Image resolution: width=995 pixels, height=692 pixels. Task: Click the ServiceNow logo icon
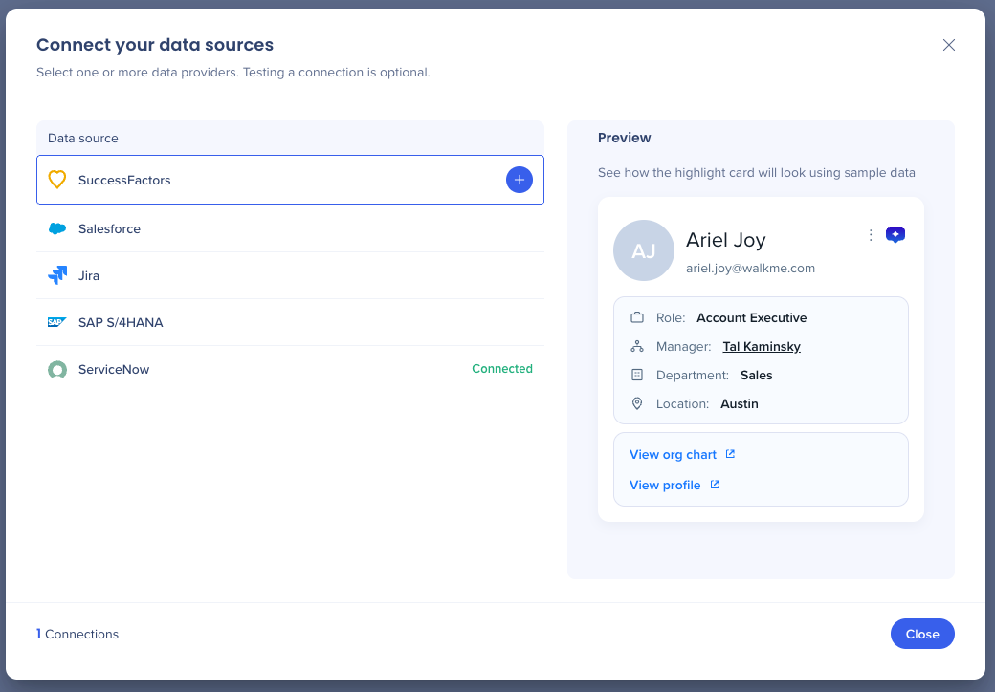(57, 370)
